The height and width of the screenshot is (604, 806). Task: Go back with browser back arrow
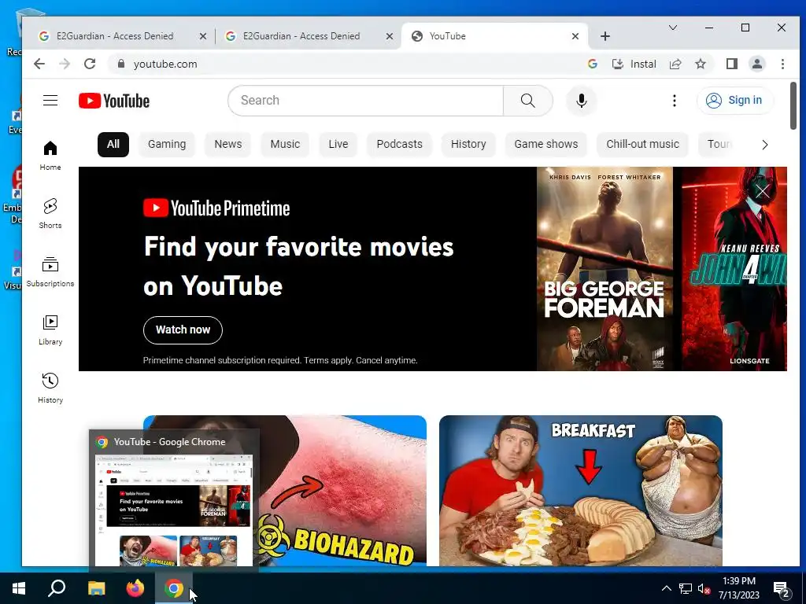(39, 64)
